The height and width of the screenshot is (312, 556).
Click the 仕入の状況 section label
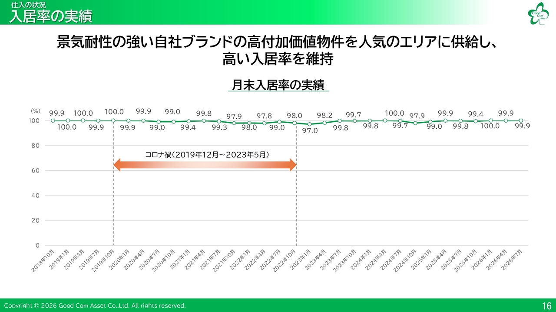(x=28, y=5)
